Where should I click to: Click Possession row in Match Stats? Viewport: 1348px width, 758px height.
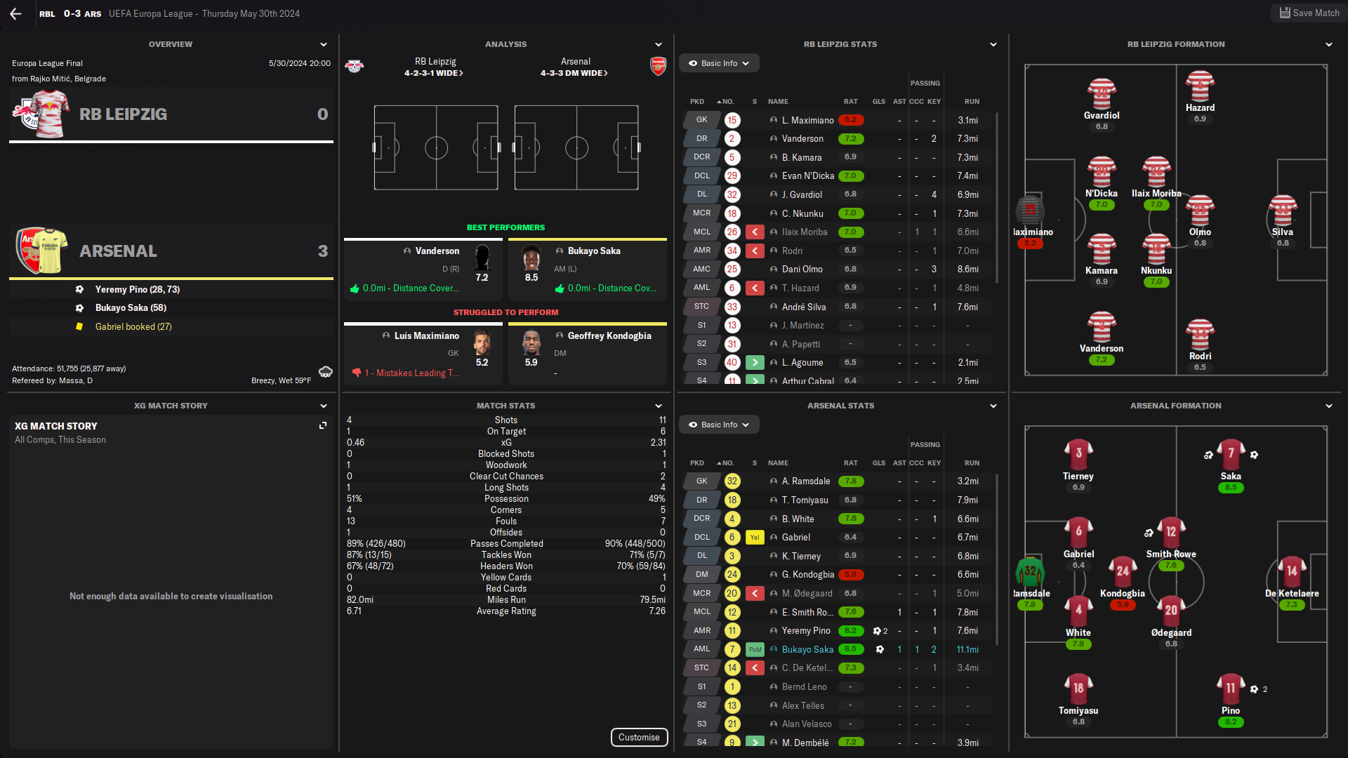(506, 498)
